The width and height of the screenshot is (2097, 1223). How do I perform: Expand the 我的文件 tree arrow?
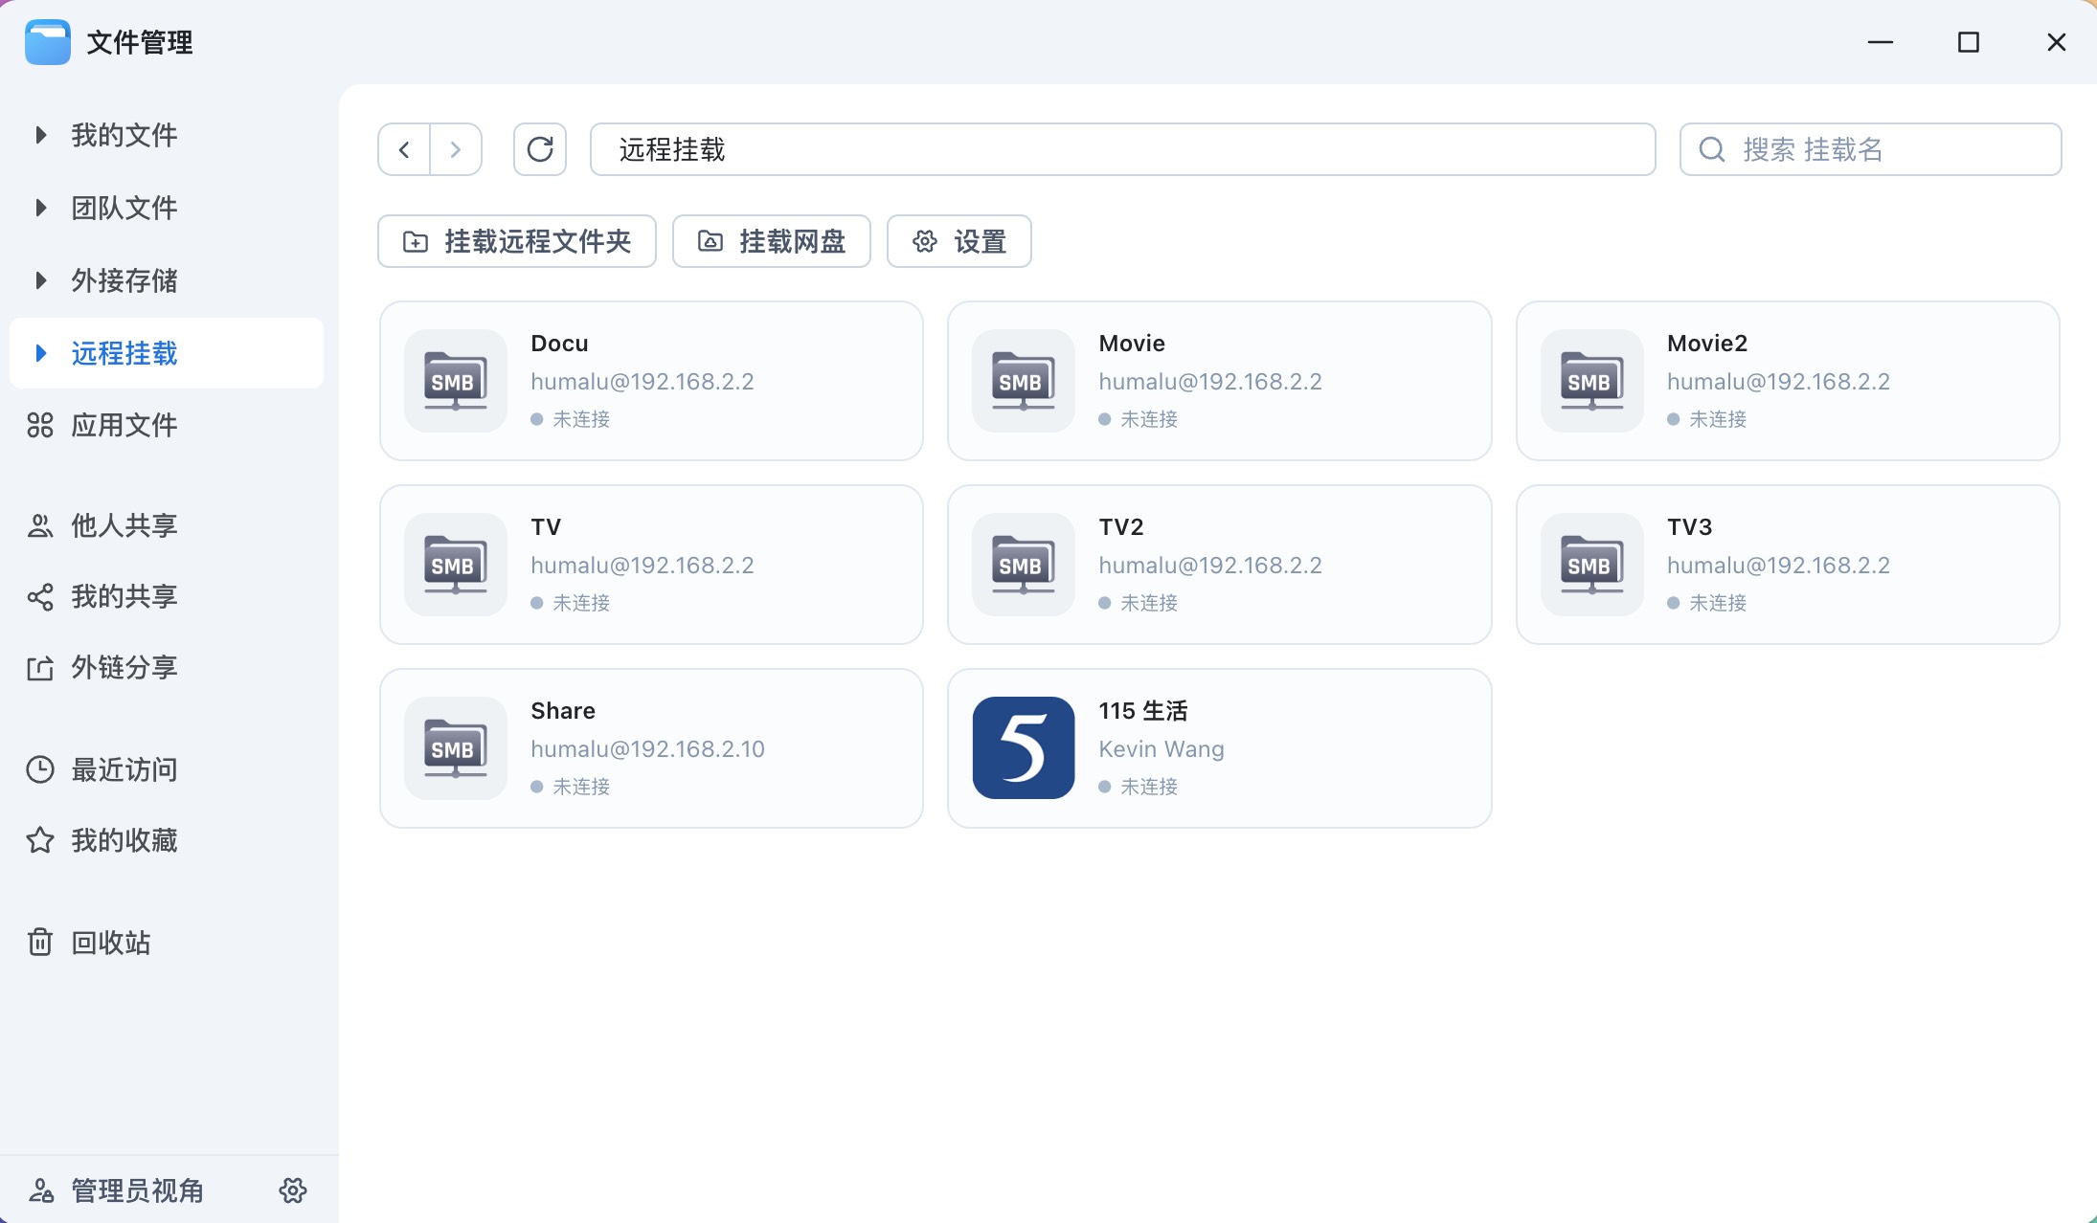pos(40,135)
